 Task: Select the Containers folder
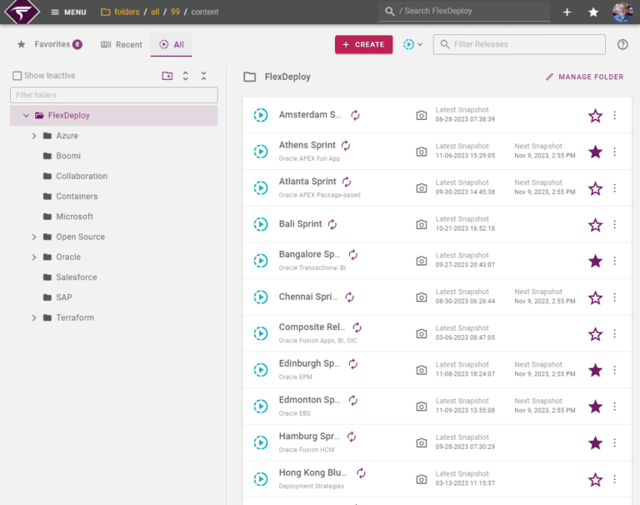point(77,197)
